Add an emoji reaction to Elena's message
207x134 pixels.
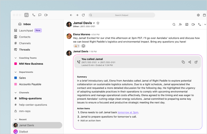click(x=83, y=46)
